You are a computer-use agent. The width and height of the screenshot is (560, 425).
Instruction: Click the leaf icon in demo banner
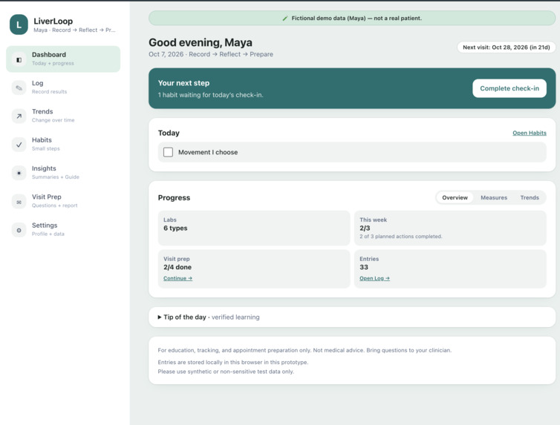click(x=285, y=19)
